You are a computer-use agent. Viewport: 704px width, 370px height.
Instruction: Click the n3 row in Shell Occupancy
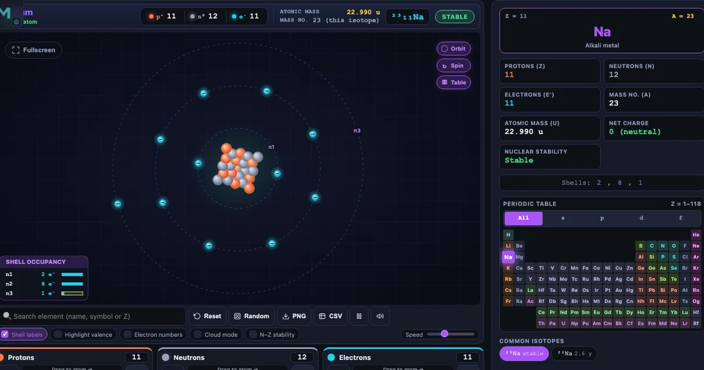pos(45,293)
